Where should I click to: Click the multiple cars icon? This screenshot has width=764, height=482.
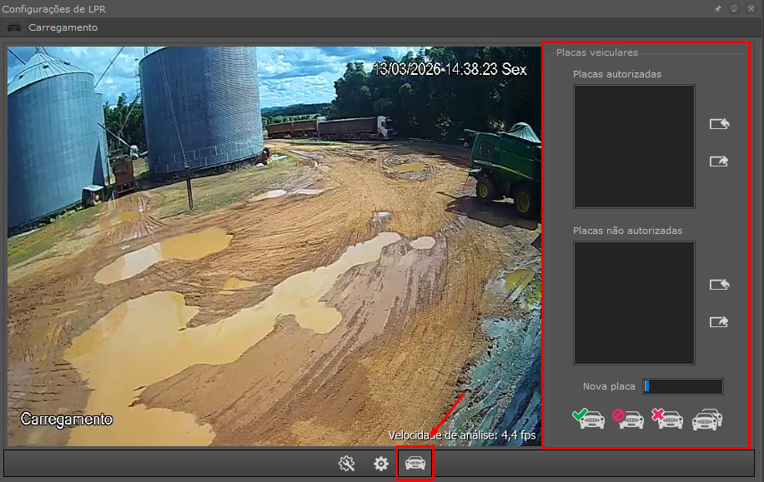point(707,419)
